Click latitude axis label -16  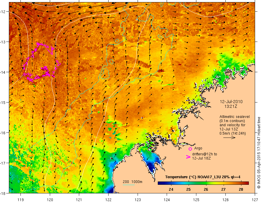point(3,133)
